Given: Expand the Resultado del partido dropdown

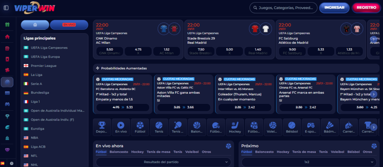Looking at the screenshot, I should [x=163, y=162].
